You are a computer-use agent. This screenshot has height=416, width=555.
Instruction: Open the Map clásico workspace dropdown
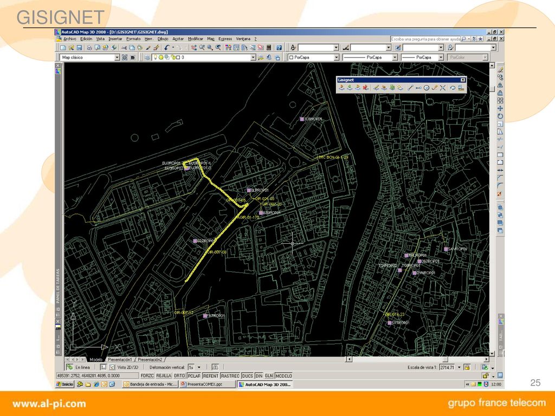(117, 57)
